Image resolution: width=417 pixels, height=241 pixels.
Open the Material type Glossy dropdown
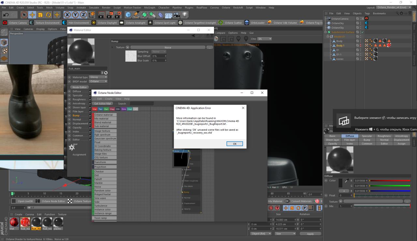pyautogui.click(x=98, y=77)
